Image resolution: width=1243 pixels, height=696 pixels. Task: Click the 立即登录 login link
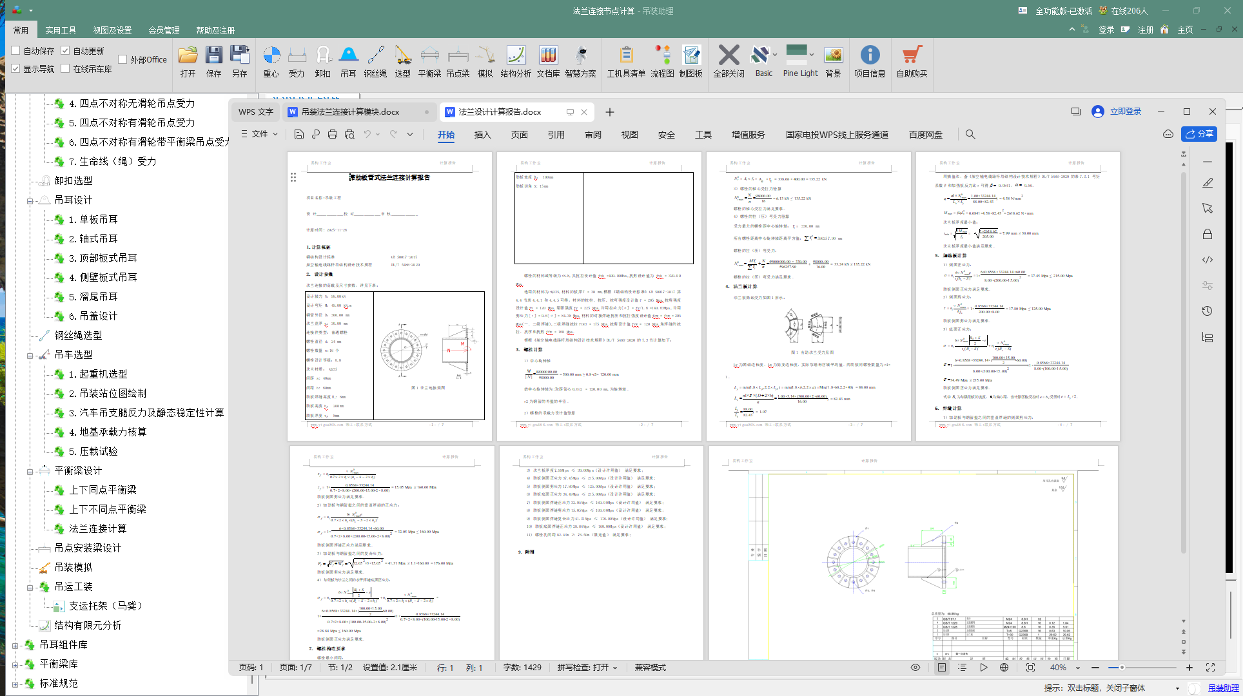[x=1125, y=111]
